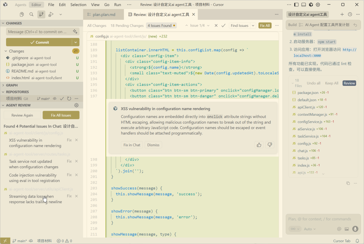The width and height of the screenshot is (364, 244).
Task: Switch to Agents mode toggle
Action: point(21,5)
